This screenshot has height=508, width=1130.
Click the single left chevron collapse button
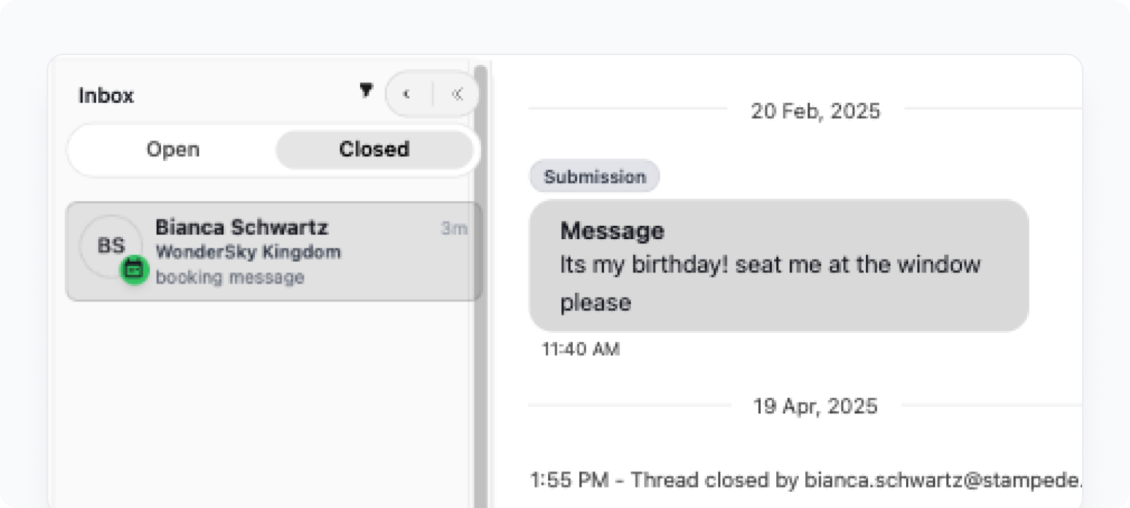407,94
